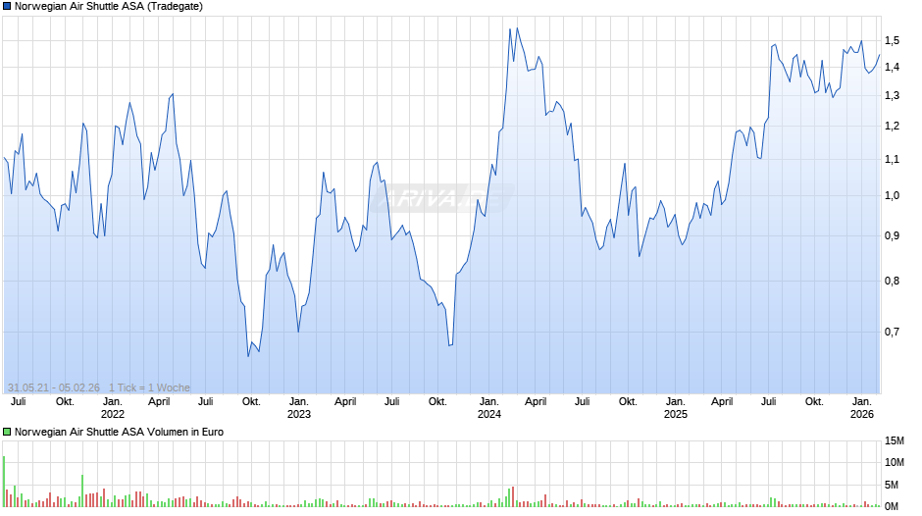This screenshot has height=516, width=922.
Task: Click the 0,9 price axis label
Action: (892, 236)
